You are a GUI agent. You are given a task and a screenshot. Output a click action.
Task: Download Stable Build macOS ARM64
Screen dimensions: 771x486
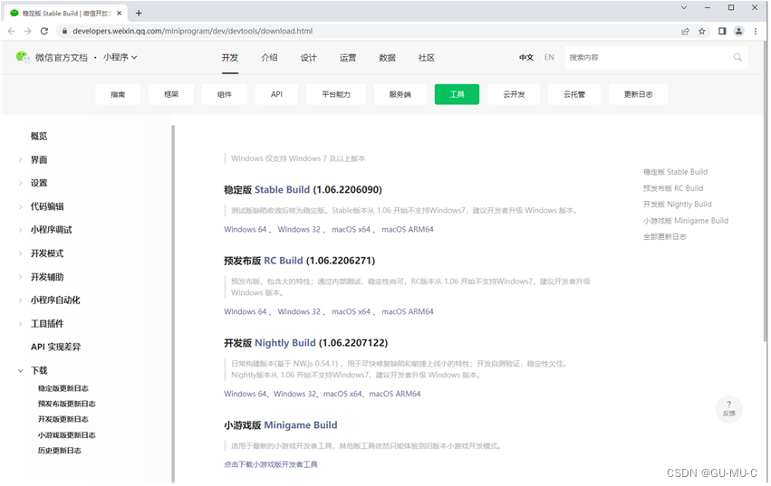click(408, 230)
